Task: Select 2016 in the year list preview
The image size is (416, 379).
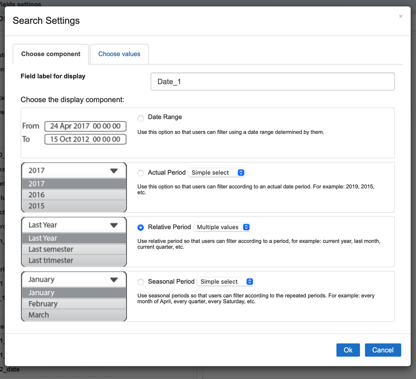Action: coord(73,195)
